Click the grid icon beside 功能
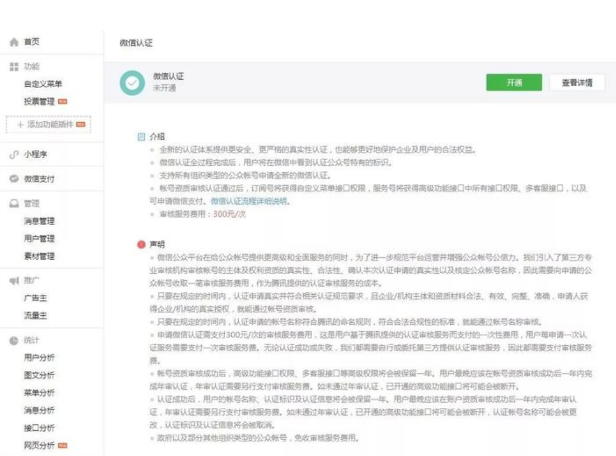This screenshot has height=456, width=616. tap(14, 67)
